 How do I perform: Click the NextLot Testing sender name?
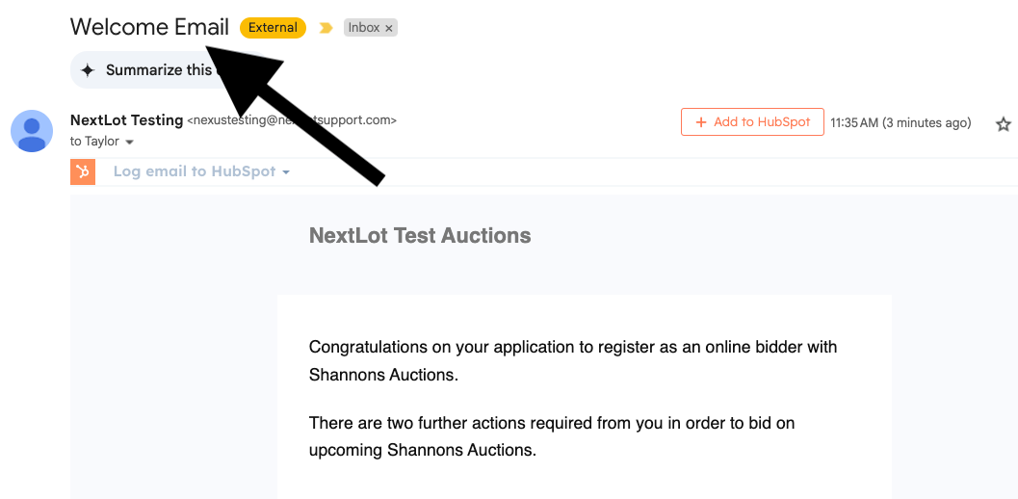[x=126, y=120]
